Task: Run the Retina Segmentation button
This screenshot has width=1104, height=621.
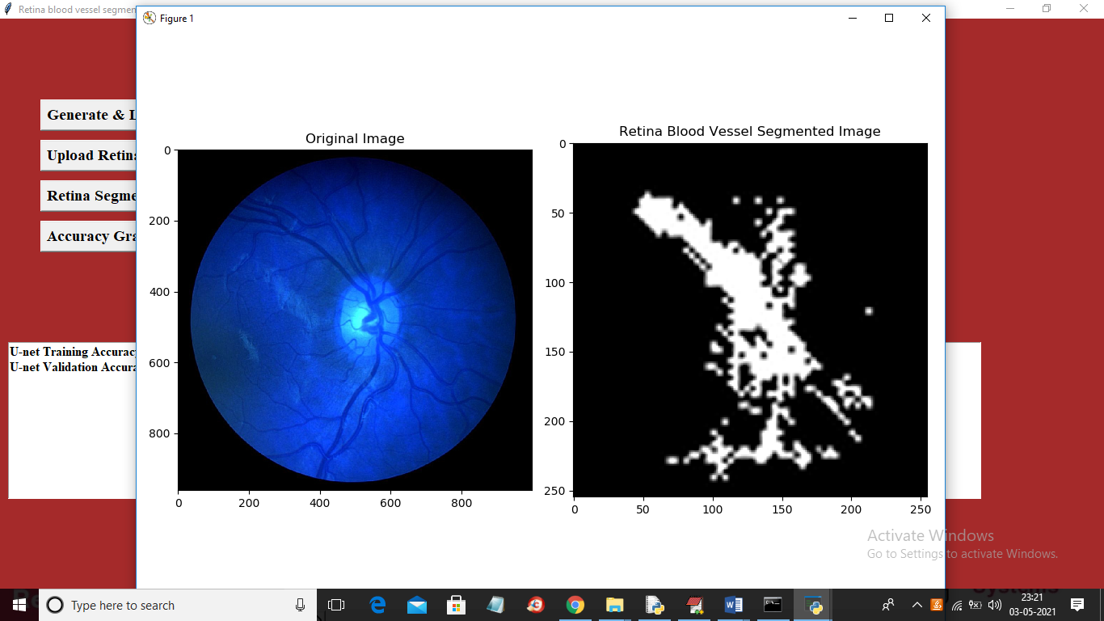Action: 89,196
